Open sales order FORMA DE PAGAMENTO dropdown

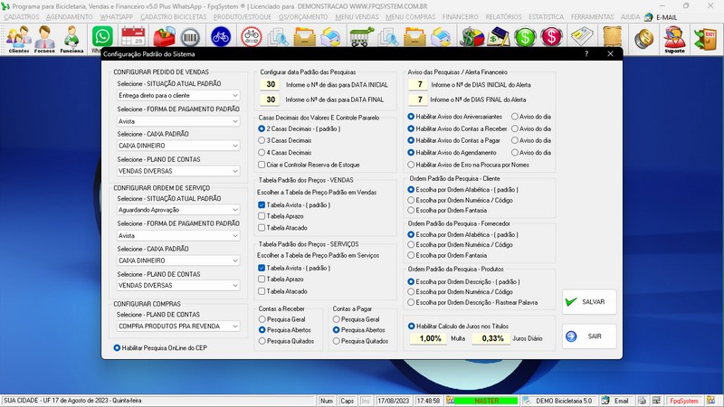pos(178,121)
